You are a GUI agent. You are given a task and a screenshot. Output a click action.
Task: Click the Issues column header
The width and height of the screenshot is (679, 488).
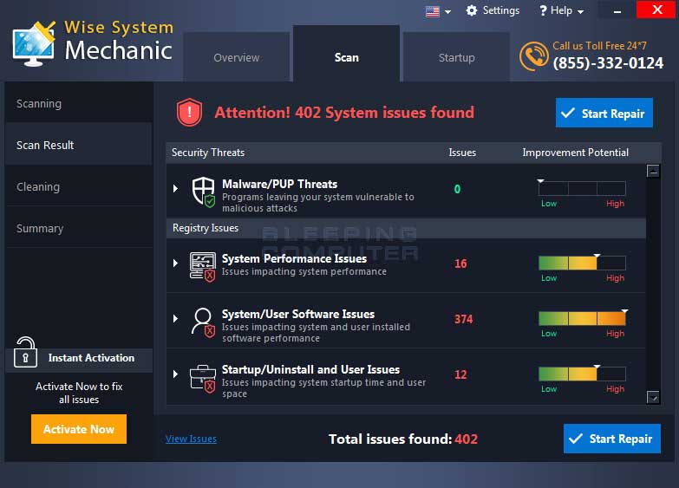click(462, 153)
